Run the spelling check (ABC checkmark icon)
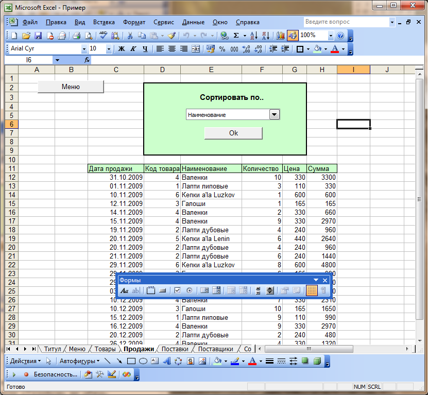428x395 pixels. tap(103, 36)
